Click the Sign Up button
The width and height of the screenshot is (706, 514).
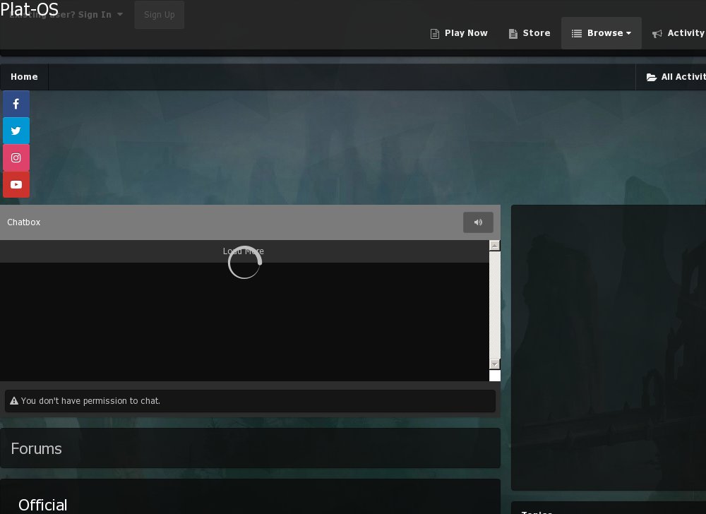tap(159, 15)
